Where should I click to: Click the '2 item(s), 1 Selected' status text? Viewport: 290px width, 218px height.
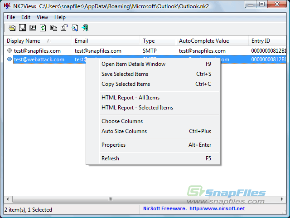[28, 210]
